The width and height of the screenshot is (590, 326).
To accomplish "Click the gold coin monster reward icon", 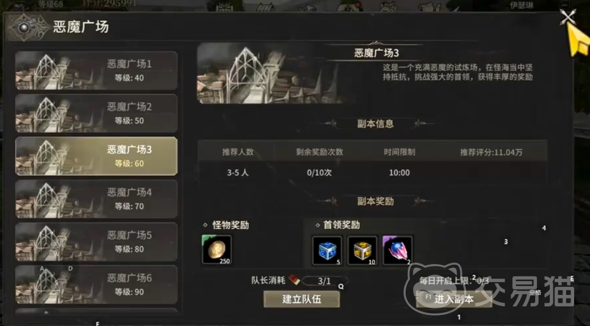I will click(x=217, y=250).
